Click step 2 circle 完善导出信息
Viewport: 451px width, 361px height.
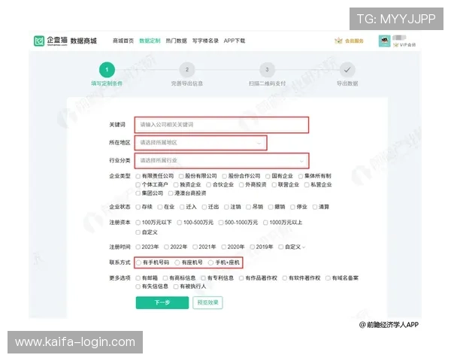point(187,70)
